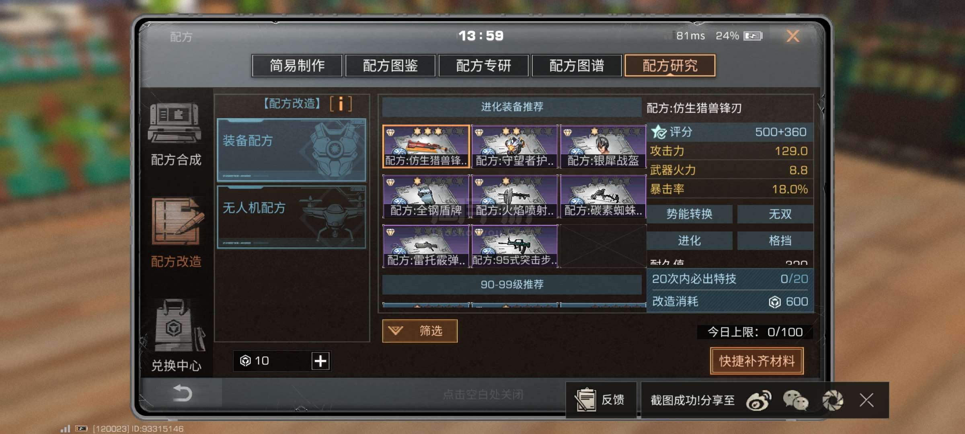Select the 无人机配方 category card
965x434 pixels.
point(292,217)
